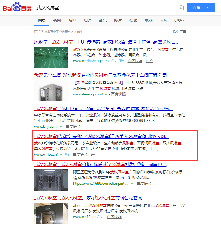The image size is (221, 226).
Task: Click air shower thumbnail of deiiang result
Action: (51, 91)
